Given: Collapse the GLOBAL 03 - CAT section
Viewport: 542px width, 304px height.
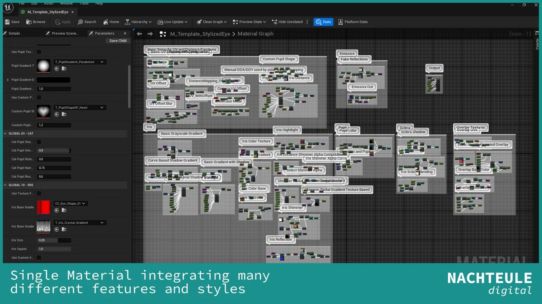Looking at the screenshot, I should click(x=6, y=133).
